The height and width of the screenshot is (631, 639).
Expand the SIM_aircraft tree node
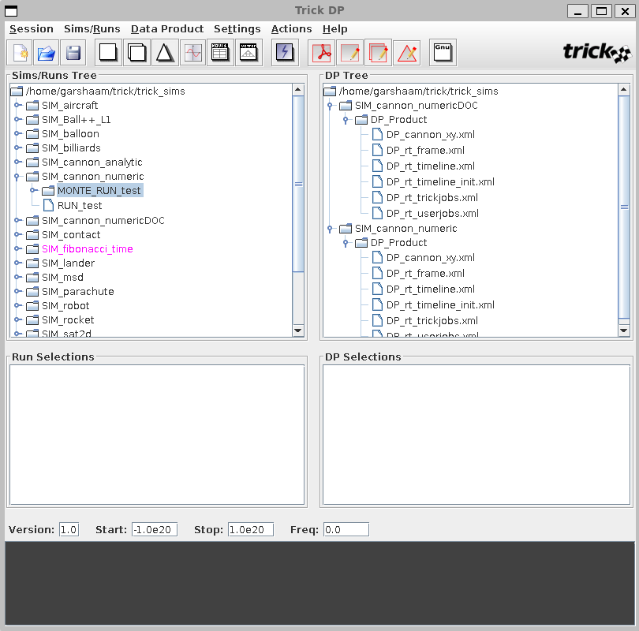[17, 105]
